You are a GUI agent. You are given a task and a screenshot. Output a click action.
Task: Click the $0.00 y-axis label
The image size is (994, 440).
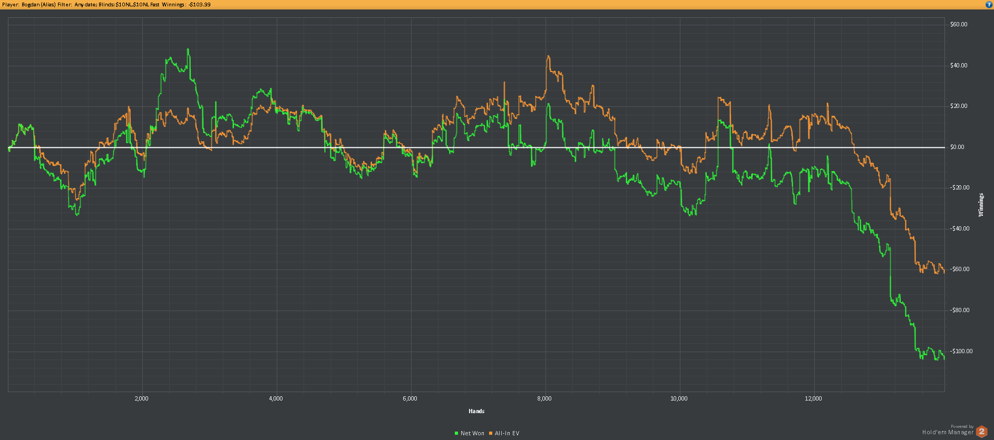tap(957, 147)
